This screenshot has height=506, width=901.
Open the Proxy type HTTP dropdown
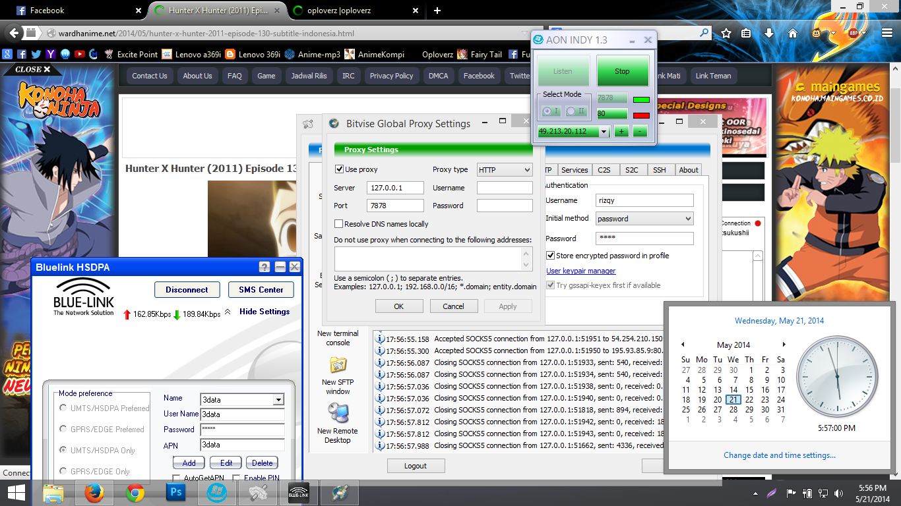pos(505,170)
